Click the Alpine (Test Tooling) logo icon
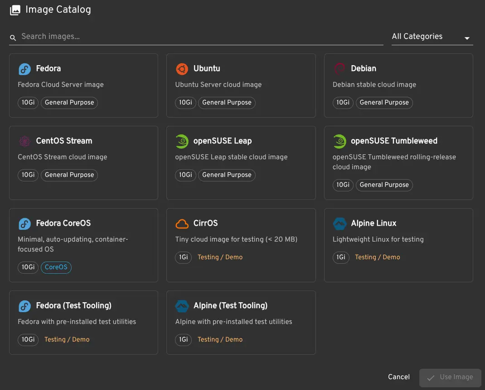Screen dimensions: 485x390 coord(182,306)
